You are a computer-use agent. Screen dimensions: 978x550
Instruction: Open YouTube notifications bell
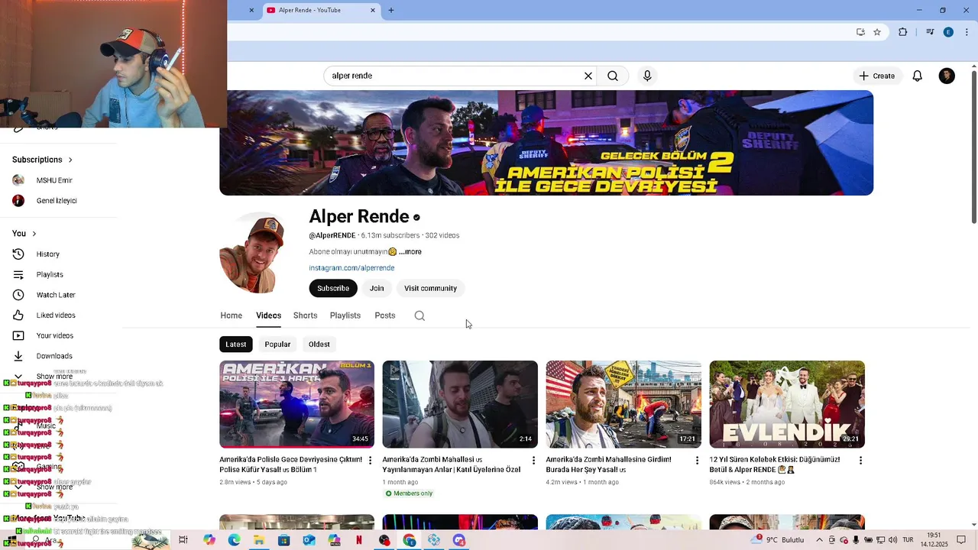click(x=918, y=76)
